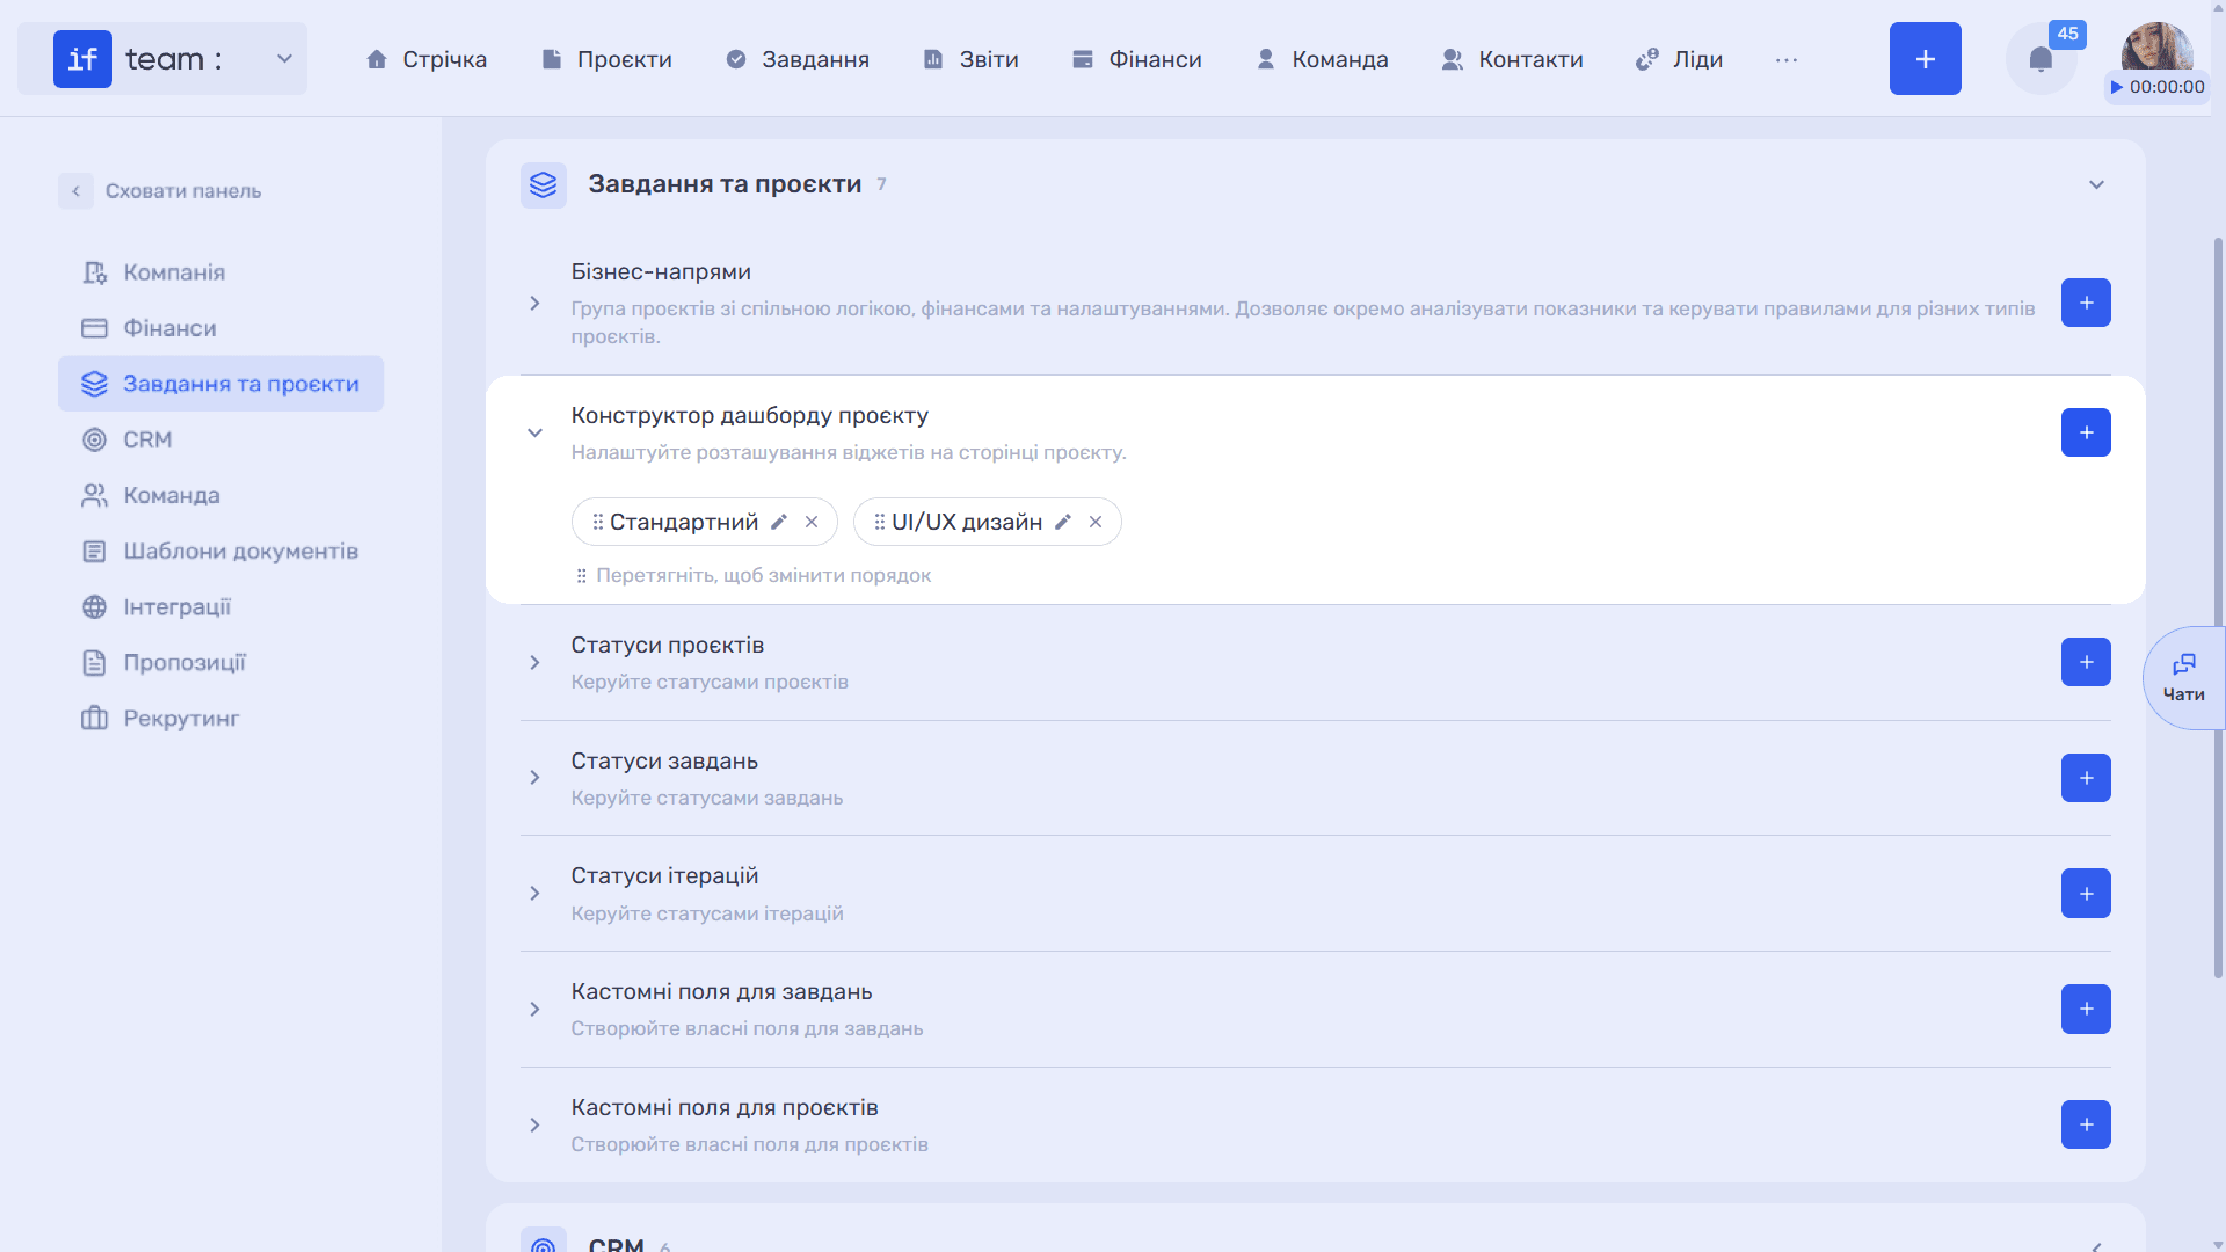
Task: Open Рекрутинг in the sidebar
Action: 220,718
